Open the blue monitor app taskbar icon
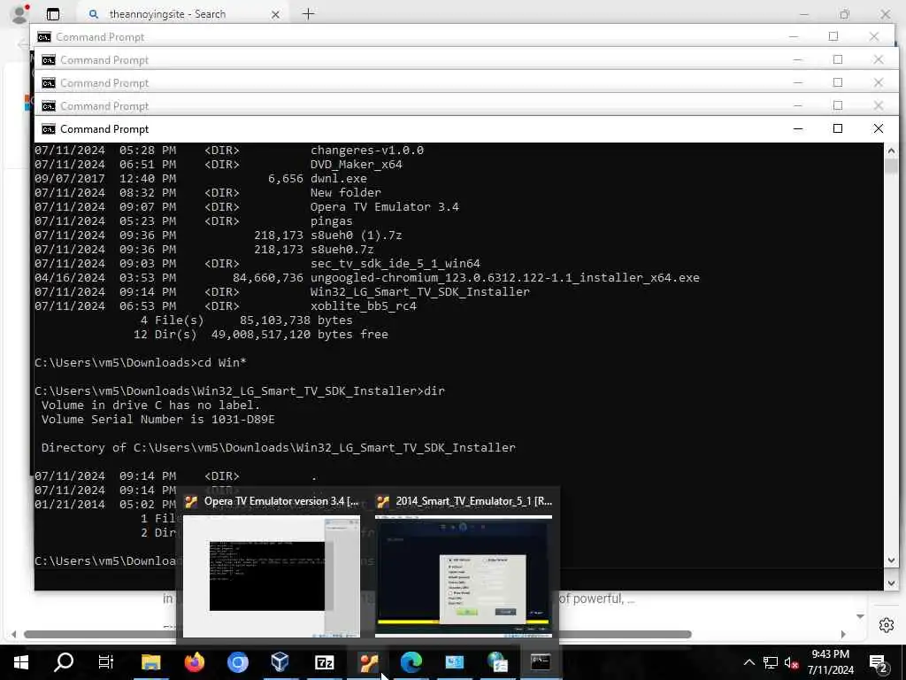The width and height of the screenshot is (906, 680). 454,662
